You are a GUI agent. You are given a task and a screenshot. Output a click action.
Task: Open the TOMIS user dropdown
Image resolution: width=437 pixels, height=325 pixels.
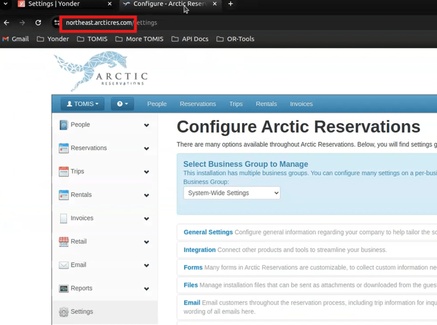coord(83,104)
